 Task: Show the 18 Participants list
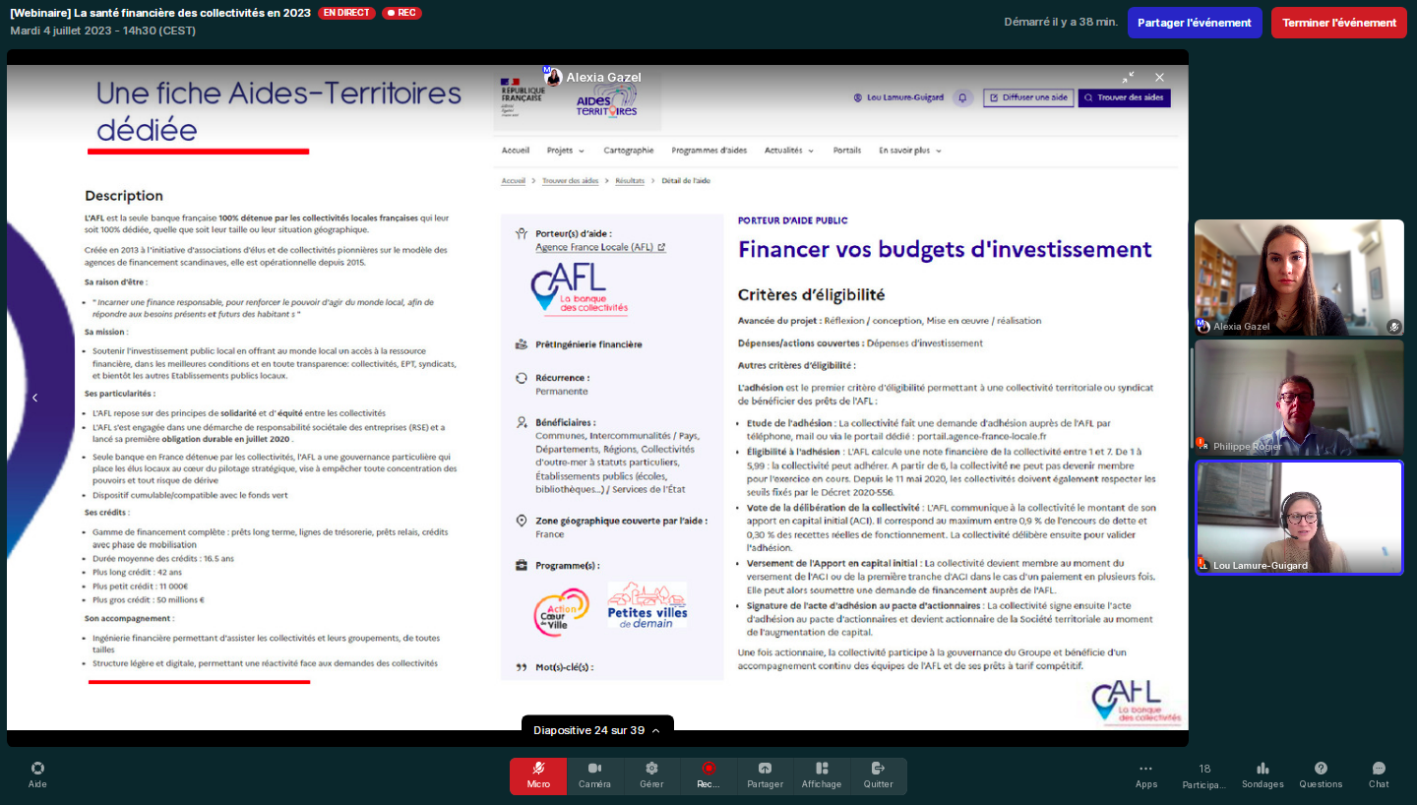[1204, 775]
